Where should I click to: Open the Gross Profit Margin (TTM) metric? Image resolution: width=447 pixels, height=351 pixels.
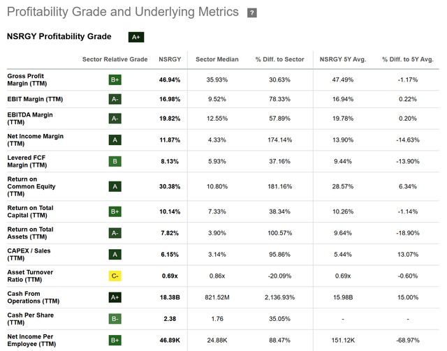coord(29,80)
